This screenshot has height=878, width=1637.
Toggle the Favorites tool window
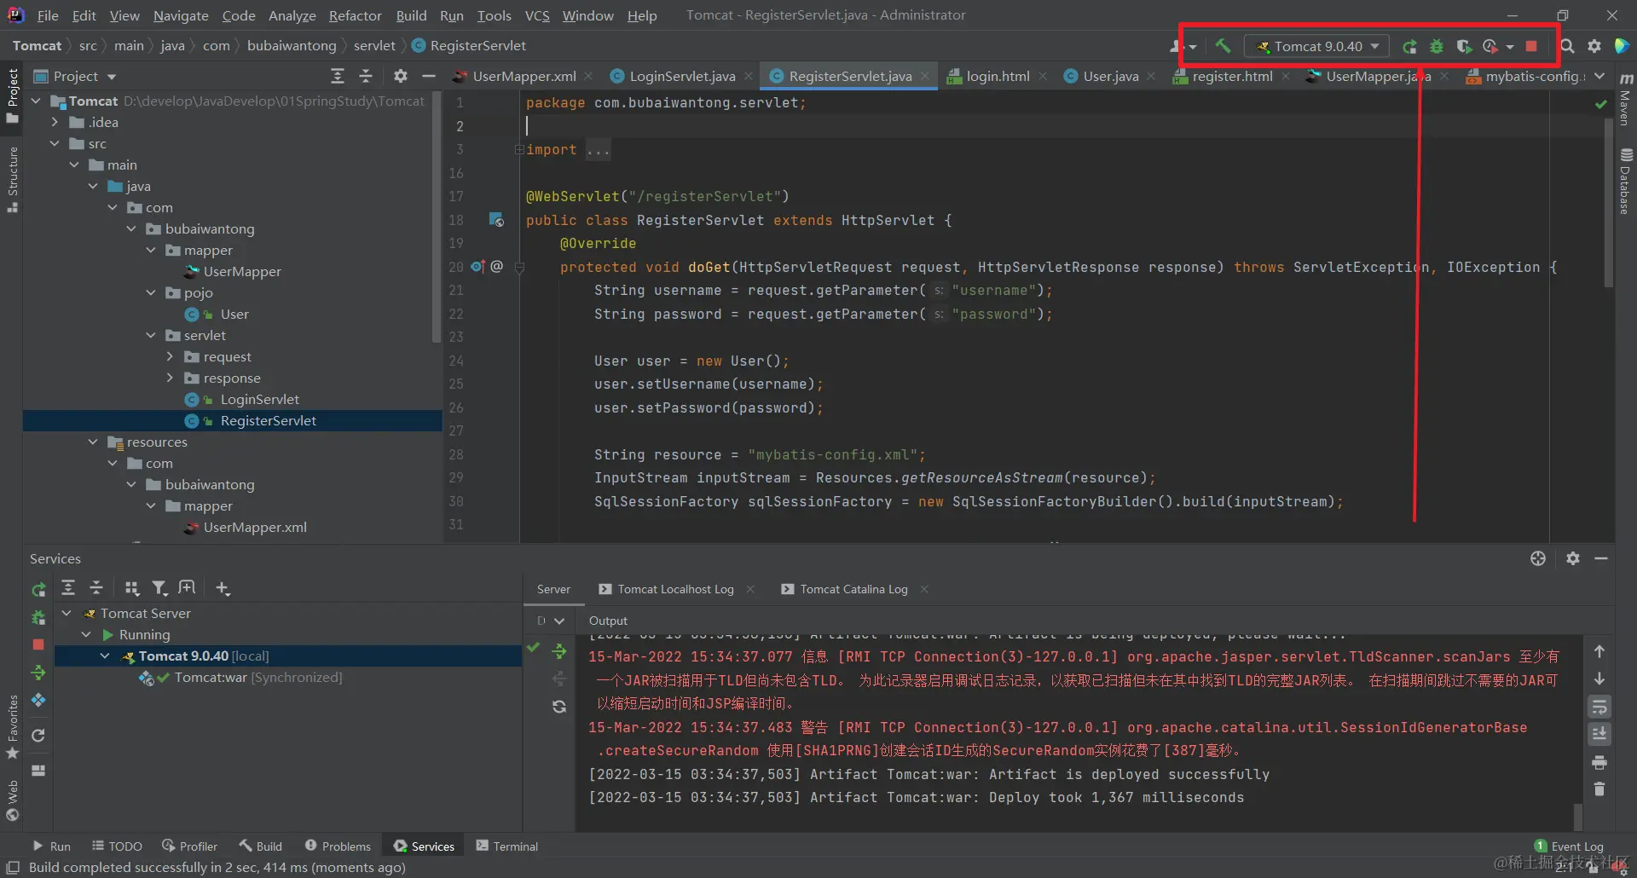click(13, 726)
